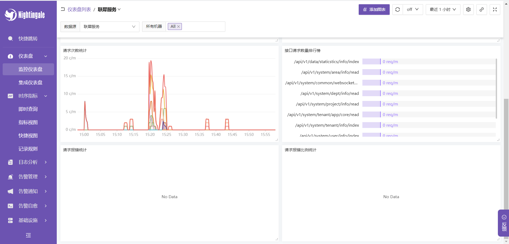Screen dimensions: 509x244
Task: Open 即时查询 from the sidebar
Action: pyautogui.click(x=28, y=109)
